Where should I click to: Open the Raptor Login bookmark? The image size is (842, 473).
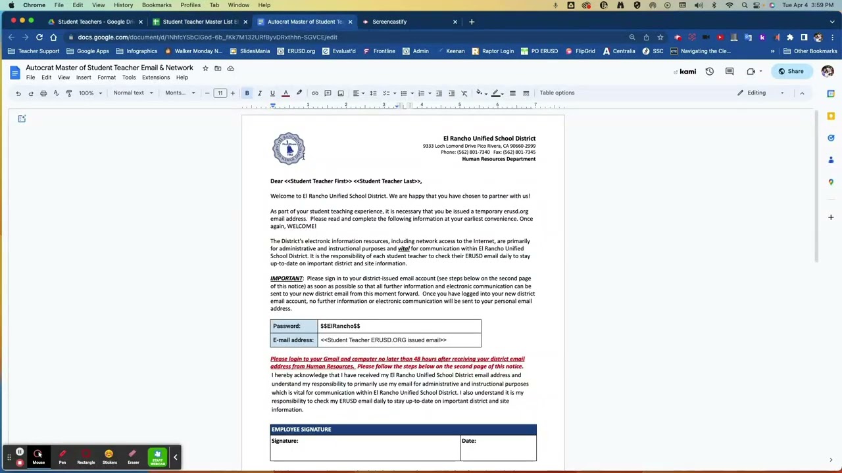click(493, 51)
